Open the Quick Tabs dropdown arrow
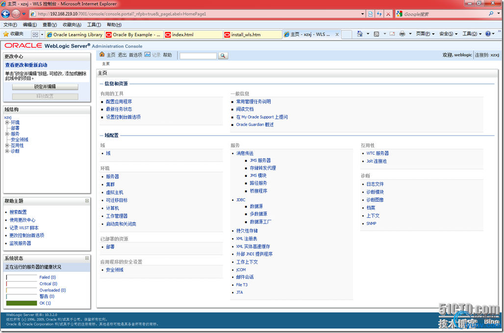The image size is (504, 333). (x=42, y=34)
